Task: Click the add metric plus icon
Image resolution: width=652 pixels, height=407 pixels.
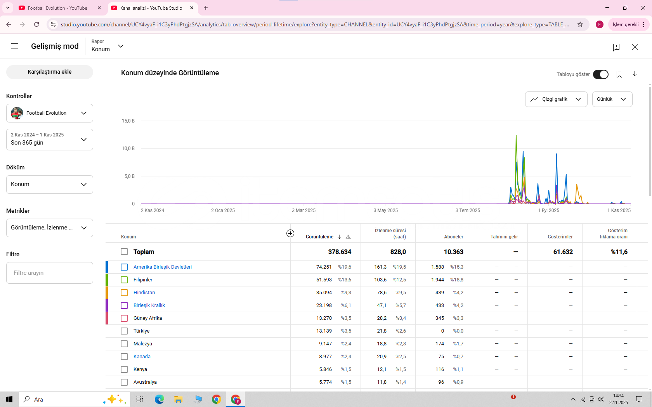Action: coord(290,233)
